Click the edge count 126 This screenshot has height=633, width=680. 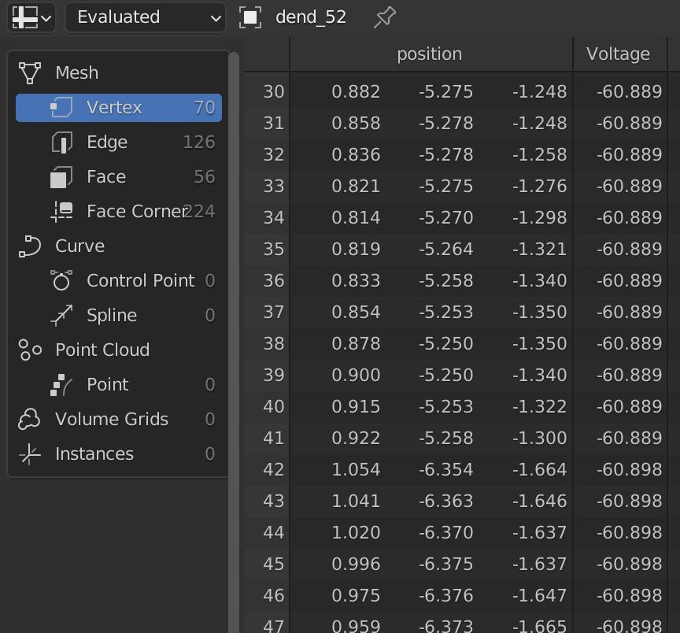199,143
